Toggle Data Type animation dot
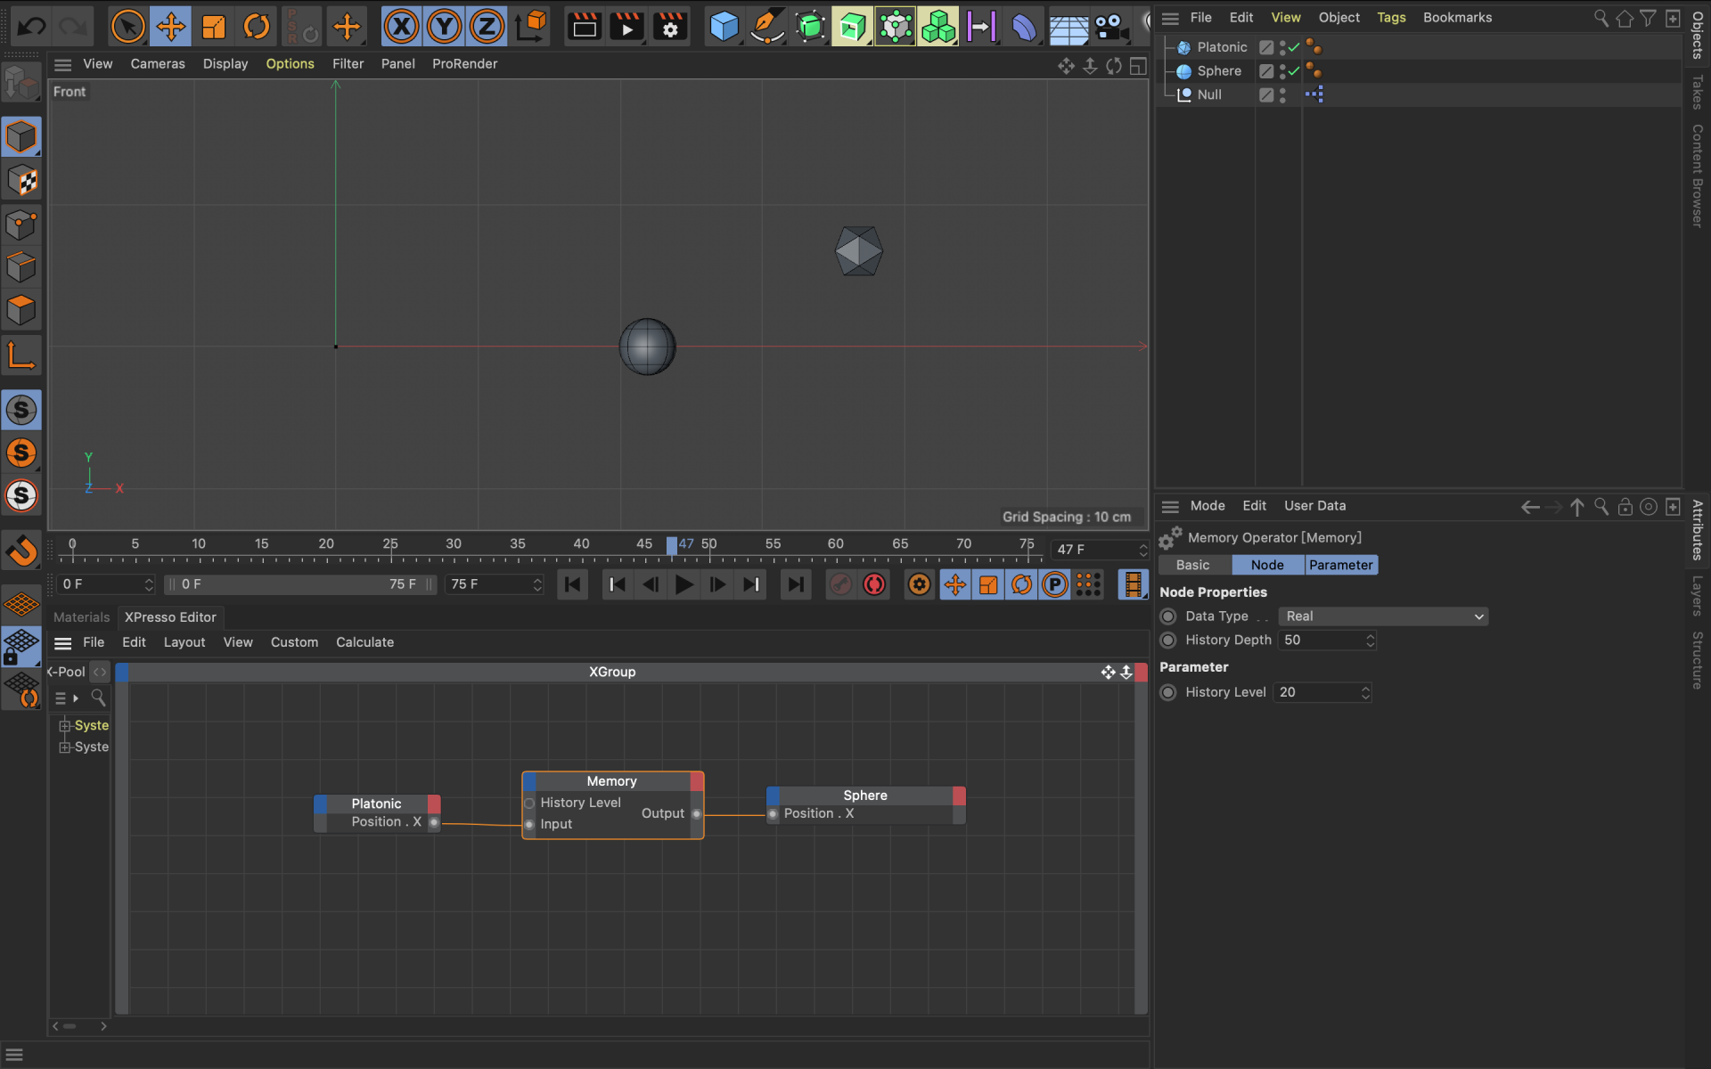 (1167, 616)
